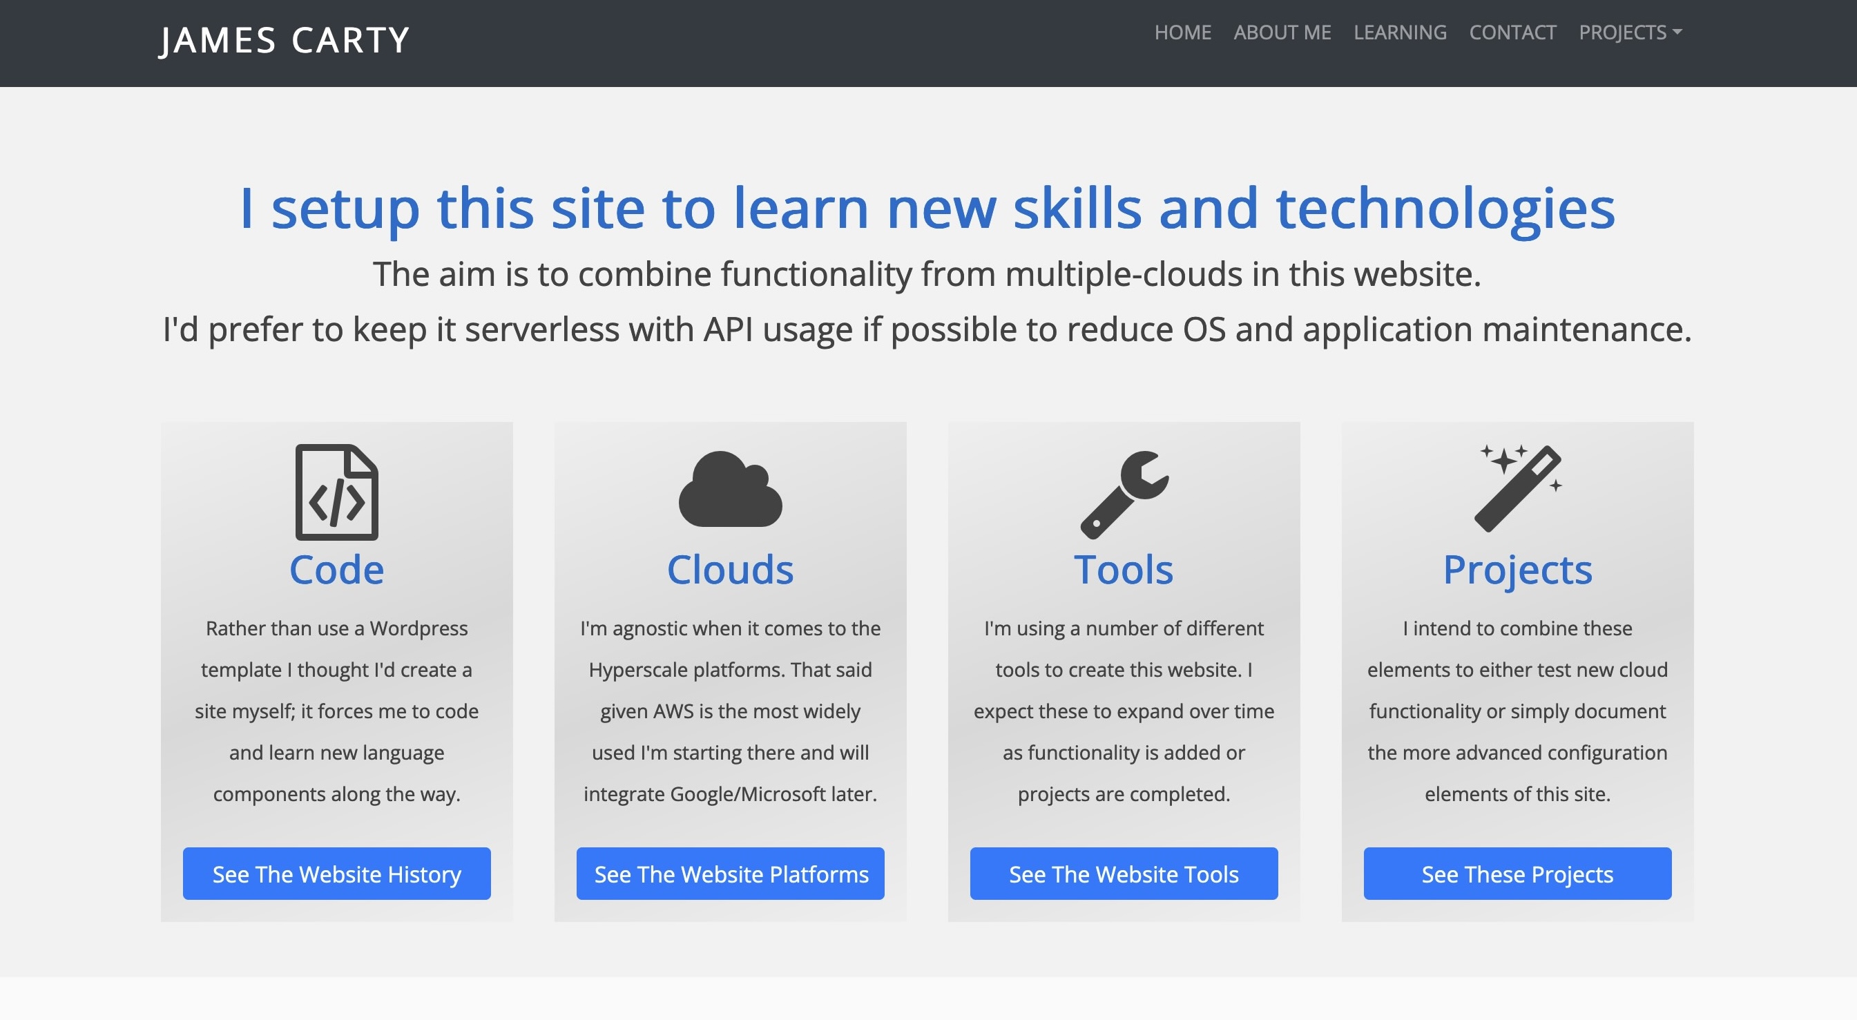Click the James Carty site logo

(284, 40)
